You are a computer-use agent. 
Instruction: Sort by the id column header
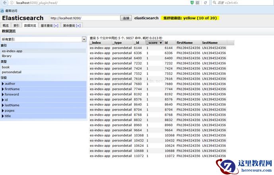[x=169, y=43]
